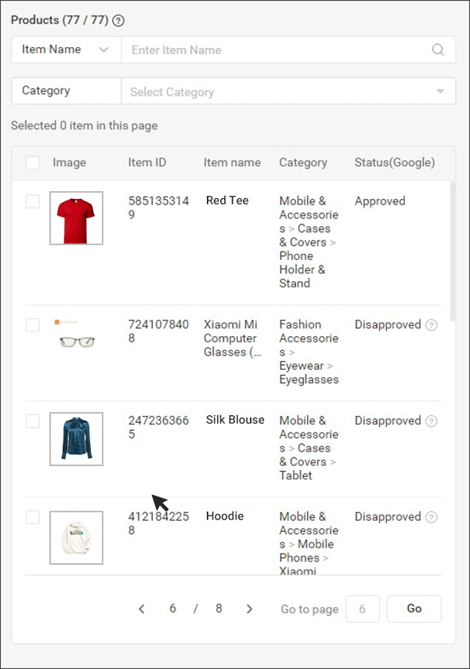Image resolution: width=470 pixels, height=669 pixels.
Task: Go to the next page arrow
Action: (250, 609)
